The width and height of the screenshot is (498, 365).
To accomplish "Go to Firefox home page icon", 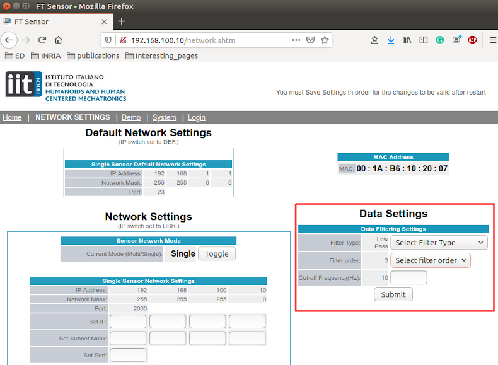I will 58,40.
